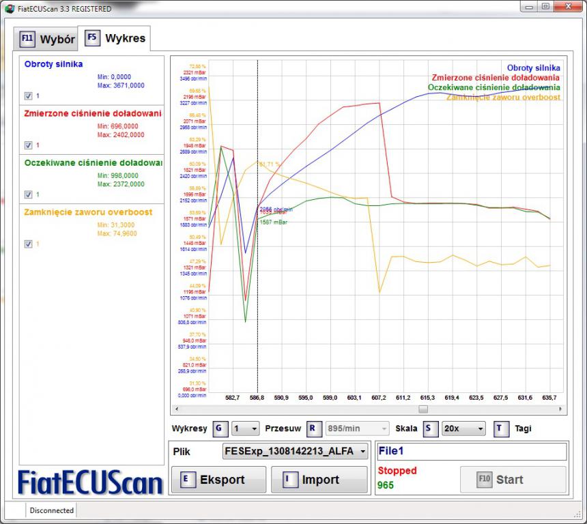Screen dimensions: 587x524
Task: Click the Max: 3671,0000 value
Action: point(121,85)
